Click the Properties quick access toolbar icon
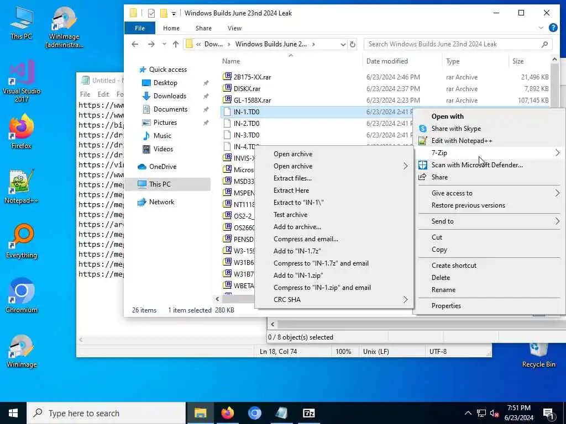This screenshot has width=566, height=424. [151, 13]
